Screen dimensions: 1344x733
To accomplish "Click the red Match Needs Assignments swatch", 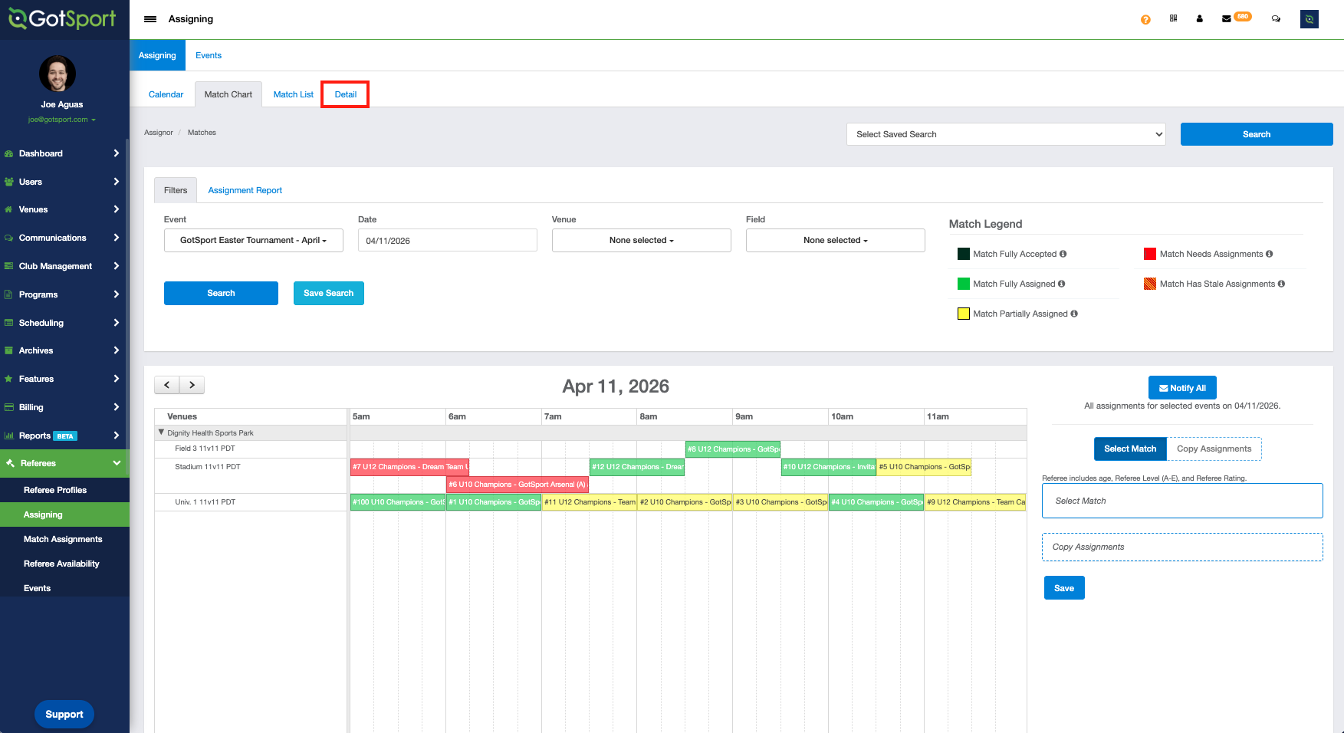I will point(1149,254).
